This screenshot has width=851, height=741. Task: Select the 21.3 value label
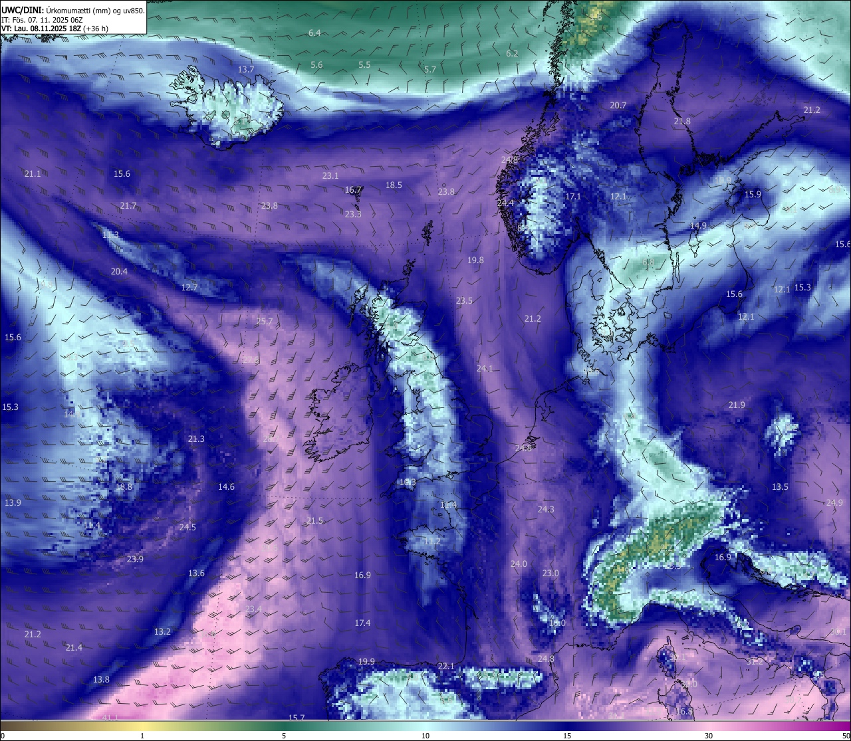click(x=196, y=439)
